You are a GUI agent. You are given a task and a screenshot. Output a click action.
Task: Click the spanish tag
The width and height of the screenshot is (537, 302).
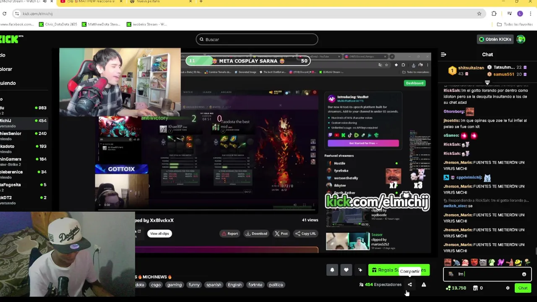point(214,285)
